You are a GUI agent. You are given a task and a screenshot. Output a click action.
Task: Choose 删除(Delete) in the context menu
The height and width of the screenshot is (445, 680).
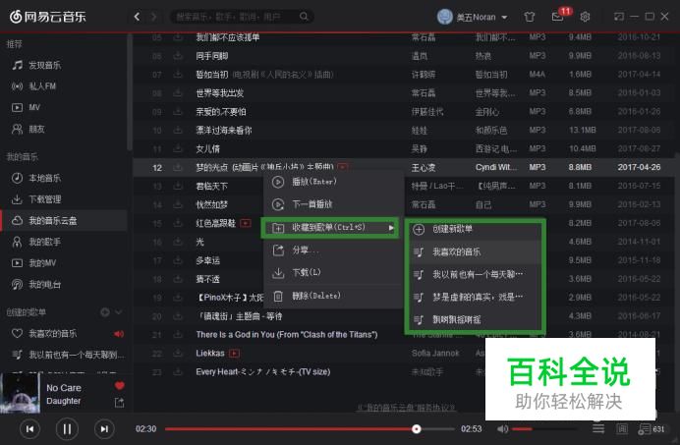pos(333,297)
